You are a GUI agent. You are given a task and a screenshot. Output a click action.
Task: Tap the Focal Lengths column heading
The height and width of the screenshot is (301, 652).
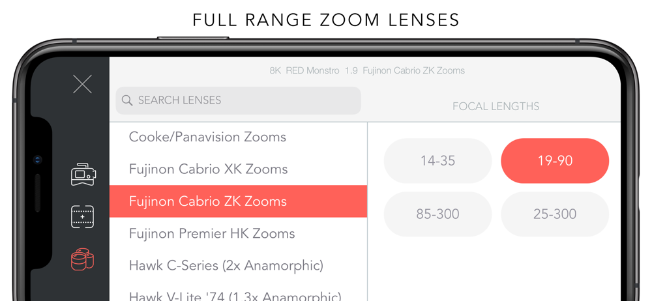(496, 106)
